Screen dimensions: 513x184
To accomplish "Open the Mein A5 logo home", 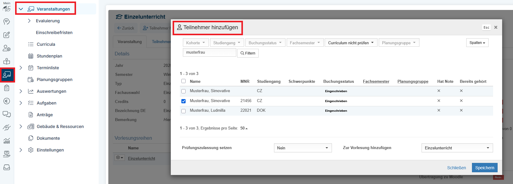I will pos(7,7).
